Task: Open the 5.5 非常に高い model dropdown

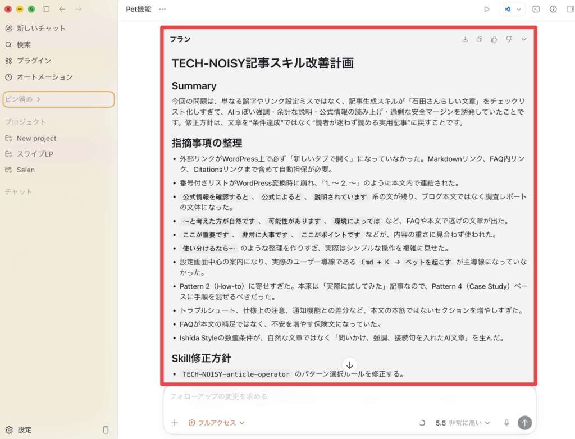Action: [463, 423]
